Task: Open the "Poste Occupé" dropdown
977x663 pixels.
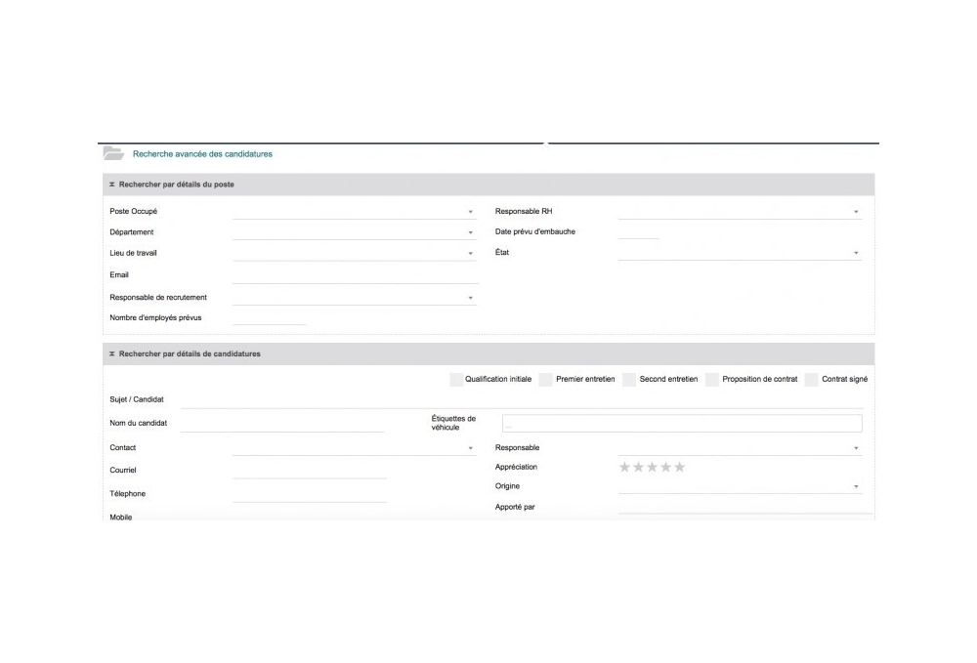Action: 470,211
